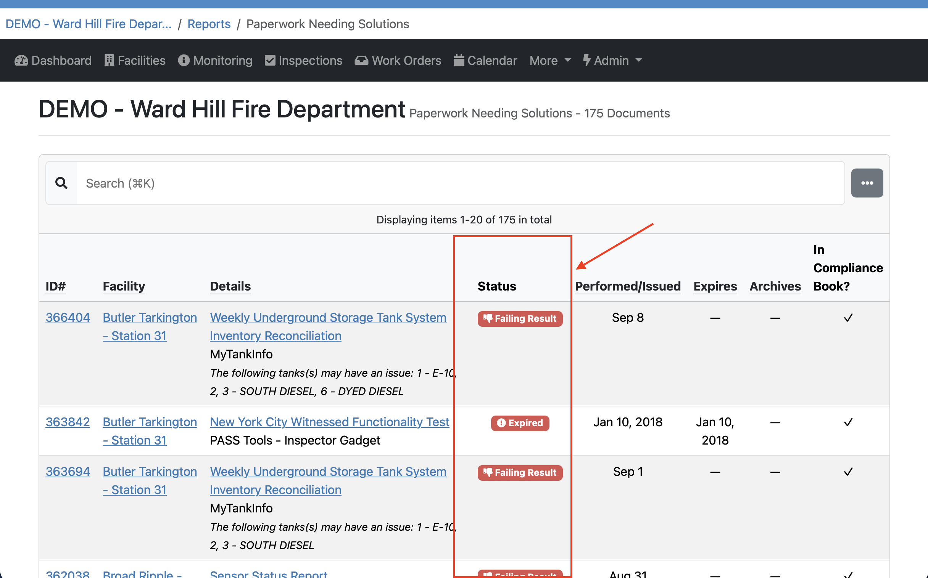
Task: Open document ID 366404
Action: coord(68,318)
